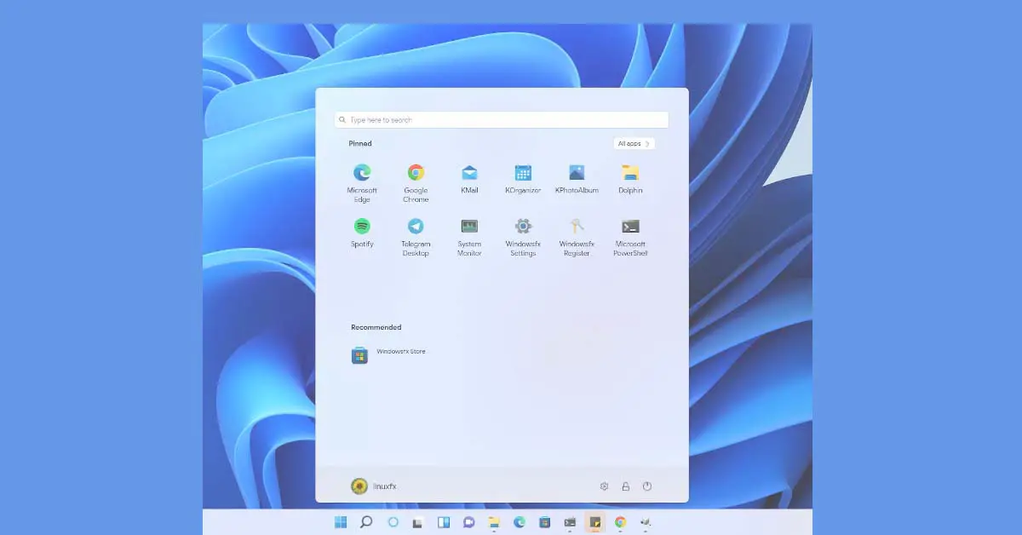The width and height of the screenshot is (1022, 535).
Task: Open KOrganizer calendar app
Action: tap(523, 180)
